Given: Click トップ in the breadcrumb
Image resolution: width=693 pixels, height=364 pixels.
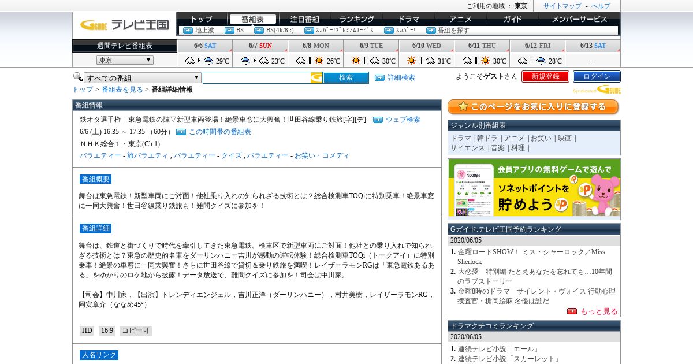Looking at the screenshot, I should pyautogui.click(x=83, y=90).
